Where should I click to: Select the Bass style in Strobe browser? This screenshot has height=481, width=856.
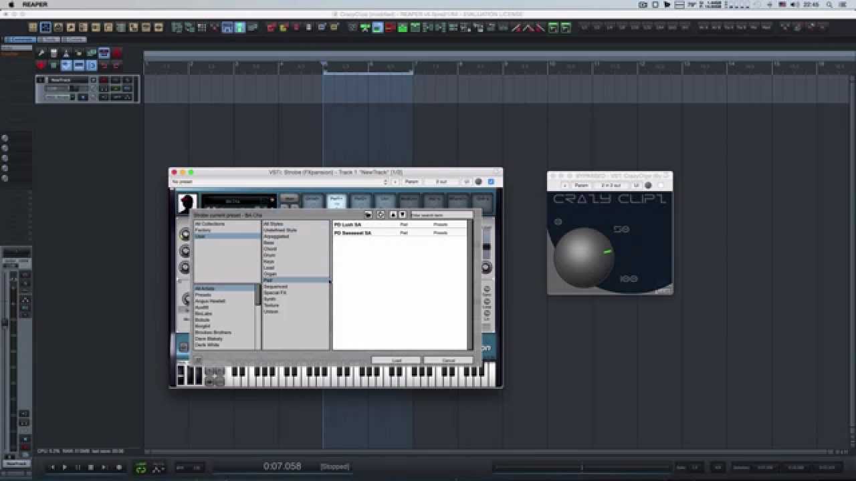(296, 243)
